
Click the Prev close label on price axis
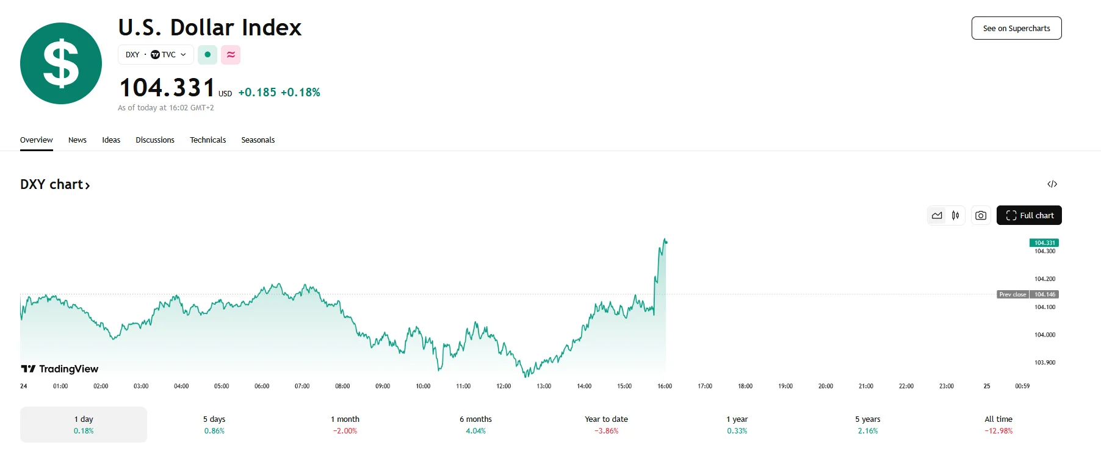tap(1013, 294)
